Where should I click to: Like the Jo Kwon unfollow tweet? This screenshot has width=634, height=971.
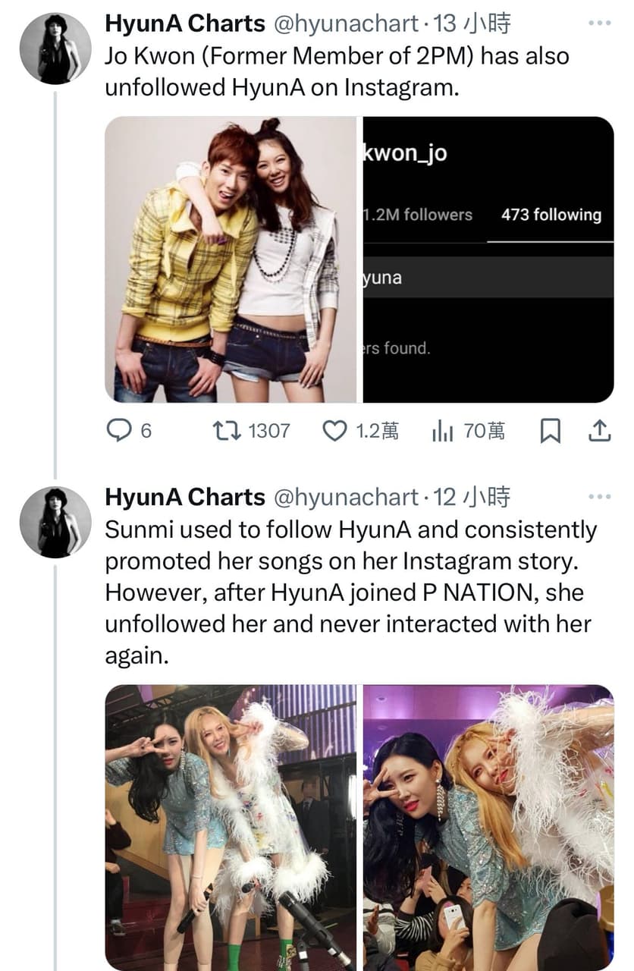[x=334, y=431]
